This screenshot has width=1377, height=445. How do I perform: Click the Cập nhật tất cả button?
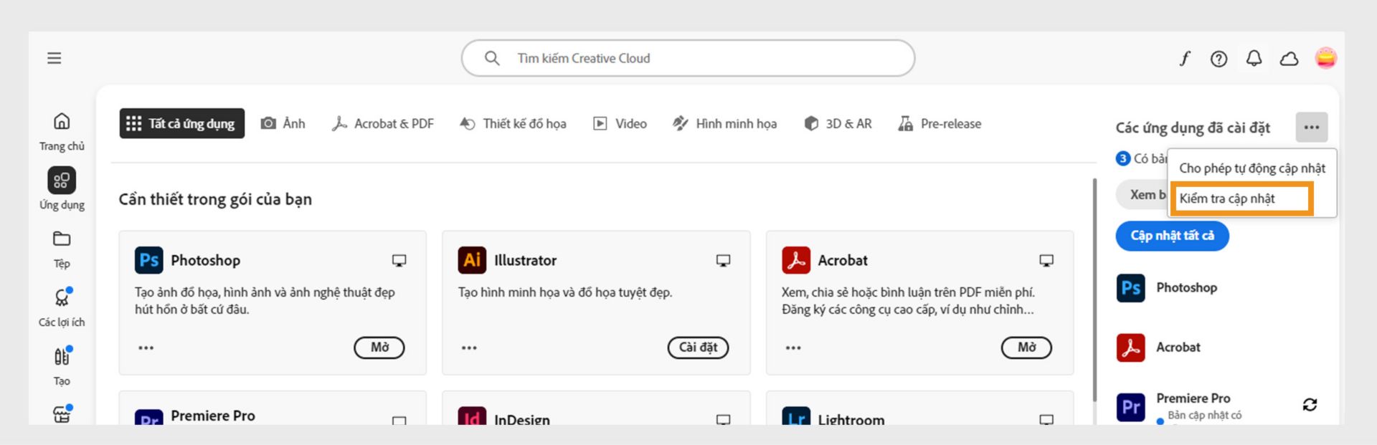(1173, 236)
